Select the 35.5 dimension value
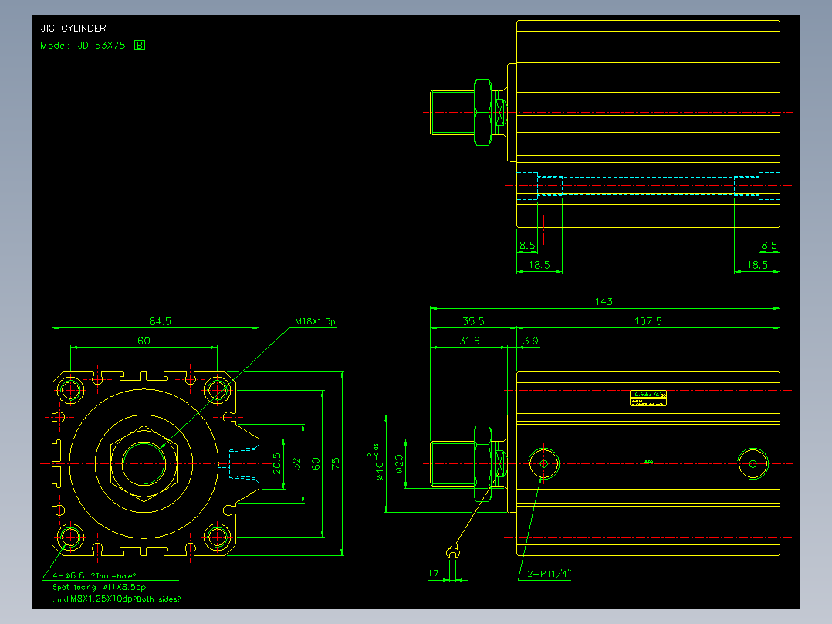Image resolution: width=832 pixels, height=624 pixels. pyautogui.click(x=473, y=321)
